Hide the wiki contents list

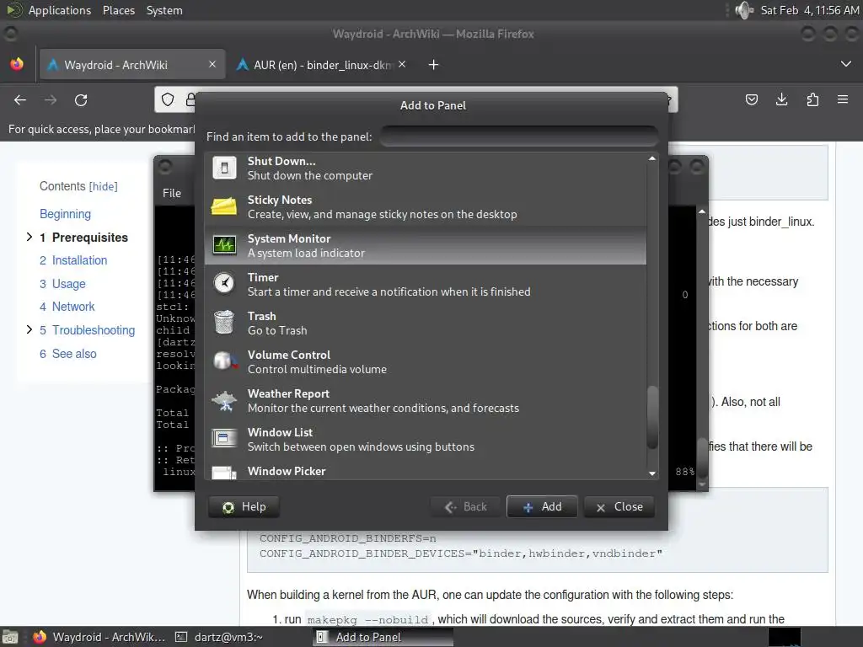[x=103, y=186]
